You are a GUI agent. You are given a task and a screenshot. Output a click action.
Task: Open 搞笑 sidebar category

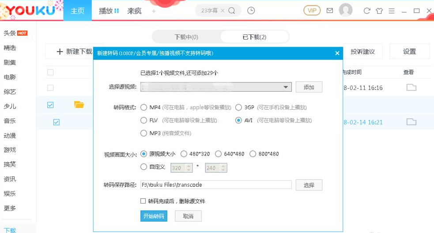10,164
